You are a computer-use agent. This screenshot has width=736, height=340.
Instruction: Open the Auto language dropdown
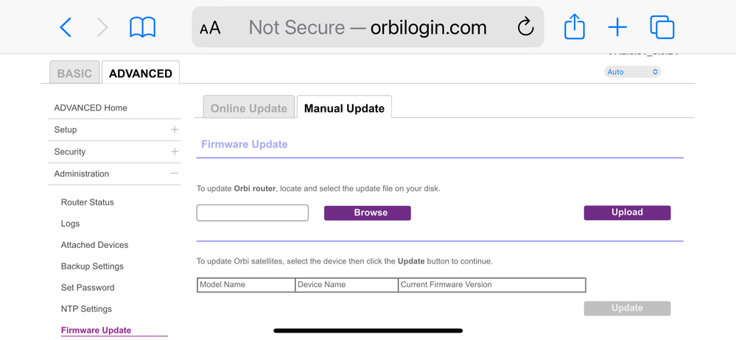tap(632, 72)
